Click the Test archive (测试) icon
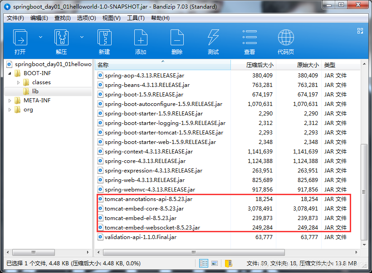The image size is (372, 273). coord(213,38)
